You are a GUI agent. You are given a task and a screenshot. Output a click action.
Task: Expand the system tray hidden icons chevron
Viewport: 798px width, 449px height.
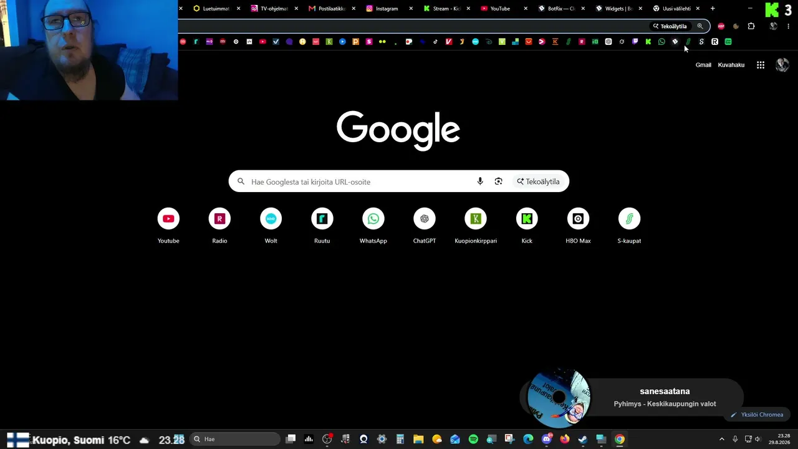click(x=722, y=439)
